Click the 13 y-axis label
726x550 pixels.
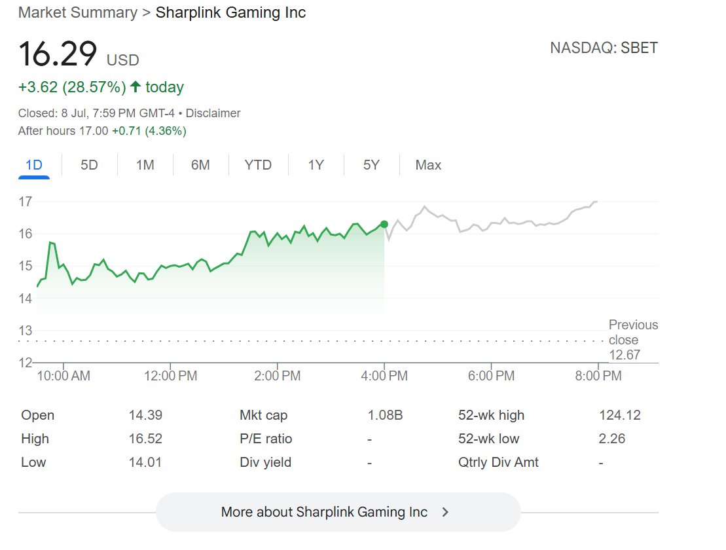(26, 331)
